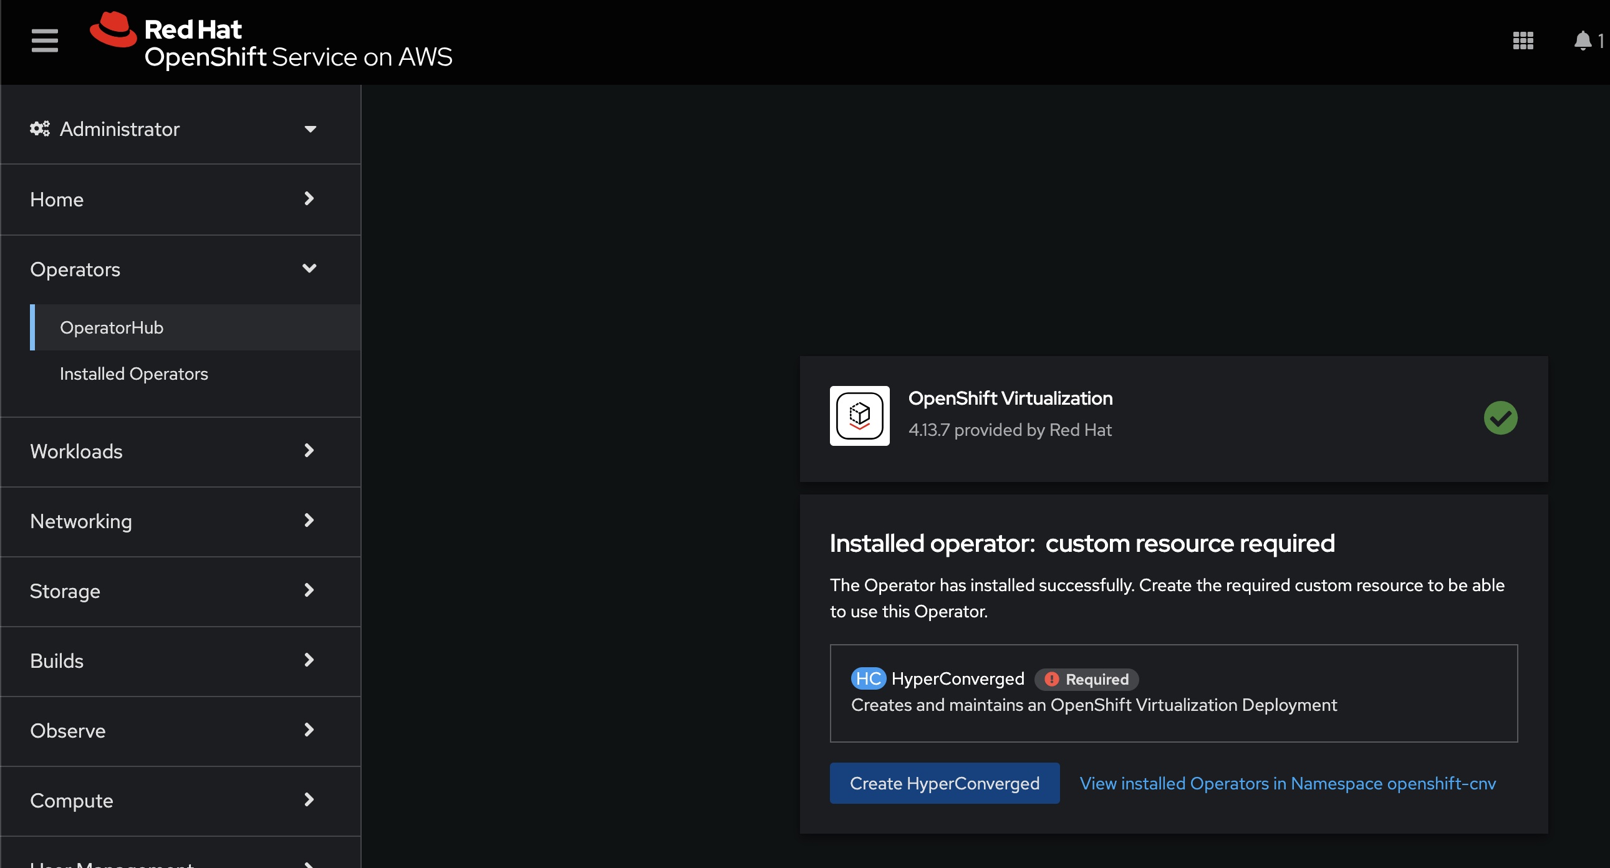View installed Operators in Namespace openshift-cnv
Image resolution: width=1610 pixels, height=868 pixels.
(1288, 783)
